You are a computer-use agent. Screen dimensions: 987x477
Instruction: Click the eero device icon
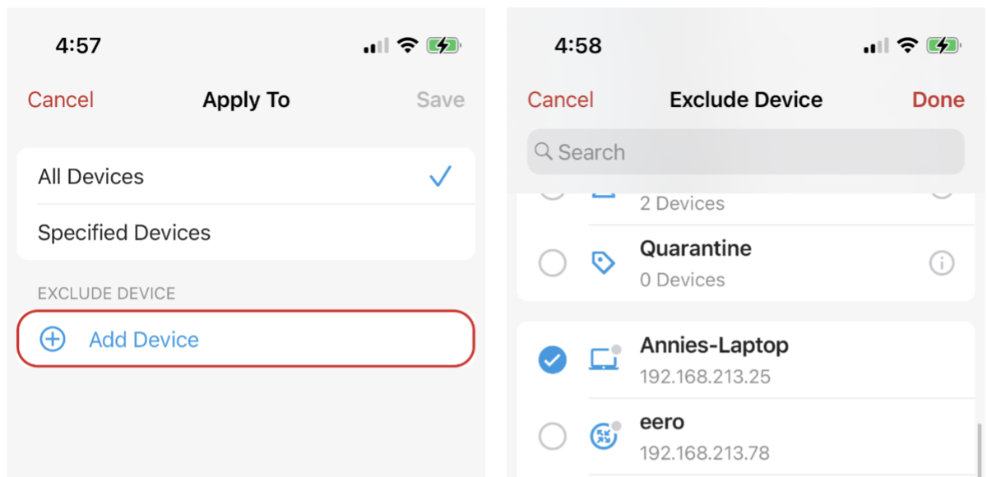(x=604, y=435)
